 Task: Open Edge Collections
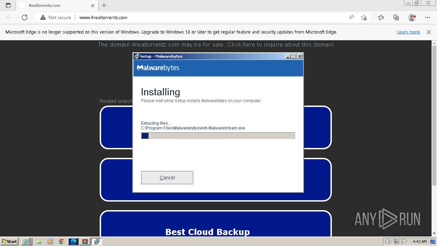[x=396, y=17]
